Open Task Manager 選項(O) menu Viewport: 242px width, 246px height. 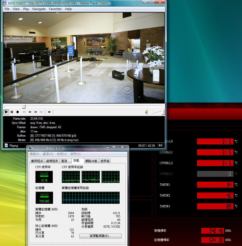pyautogui.click(x=48, y=154)
